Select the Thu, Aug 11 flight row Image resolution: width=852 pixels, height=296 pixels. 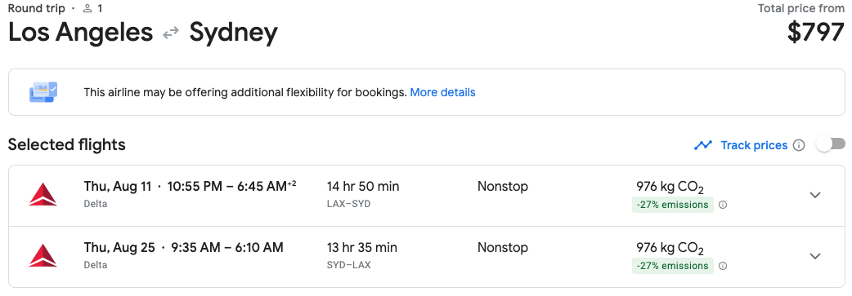[427, 195]
